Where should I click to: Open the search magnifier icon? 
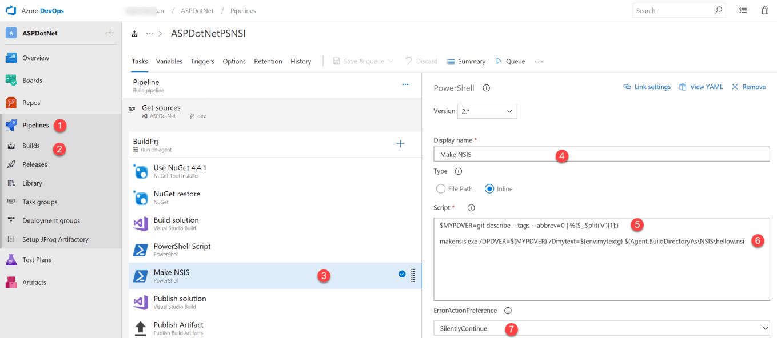(718, 10)
